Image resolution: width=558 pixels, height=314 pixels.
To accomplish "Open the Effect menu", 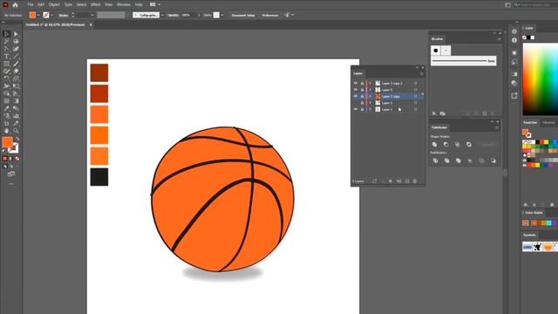I will coord(95,4).
